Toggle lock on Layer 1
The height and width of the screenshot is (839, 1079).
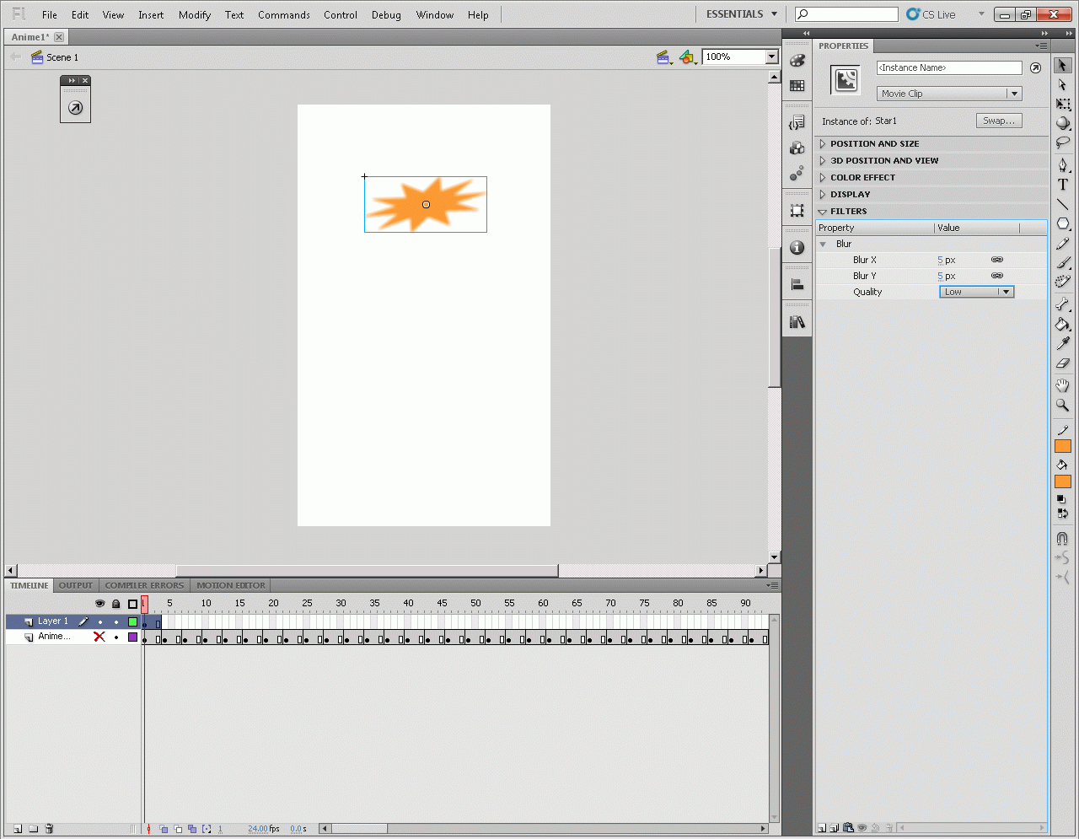click(x=116, y=622)
